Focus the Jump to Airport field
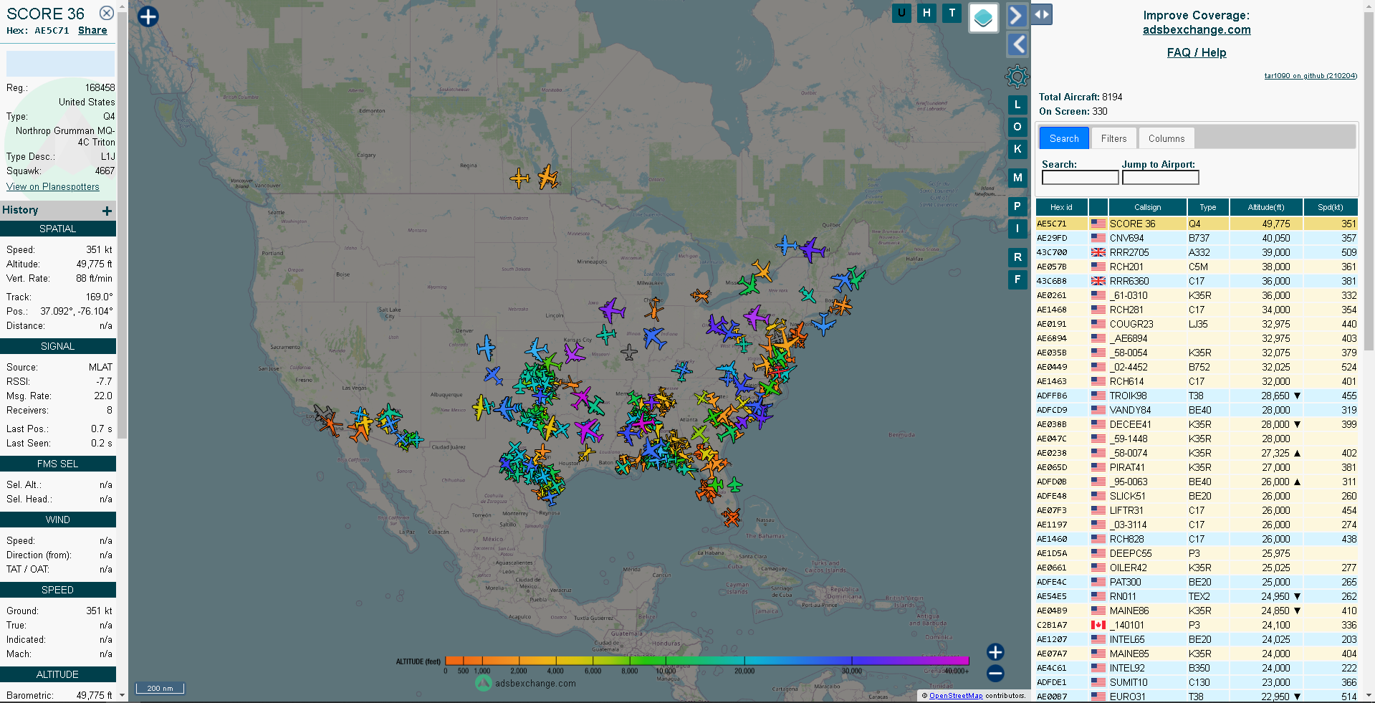The height and width of the screenshot is (703, 1375). pyautogui.click(x=1160, y=177)
